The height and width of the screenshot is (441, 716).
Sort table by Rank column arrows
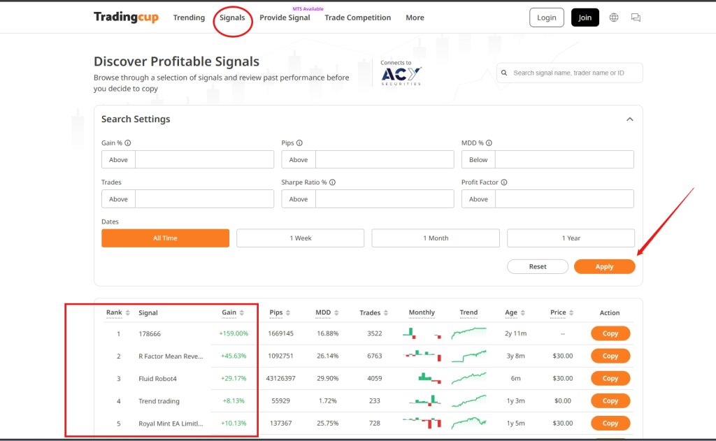click(x=128, y=313)
